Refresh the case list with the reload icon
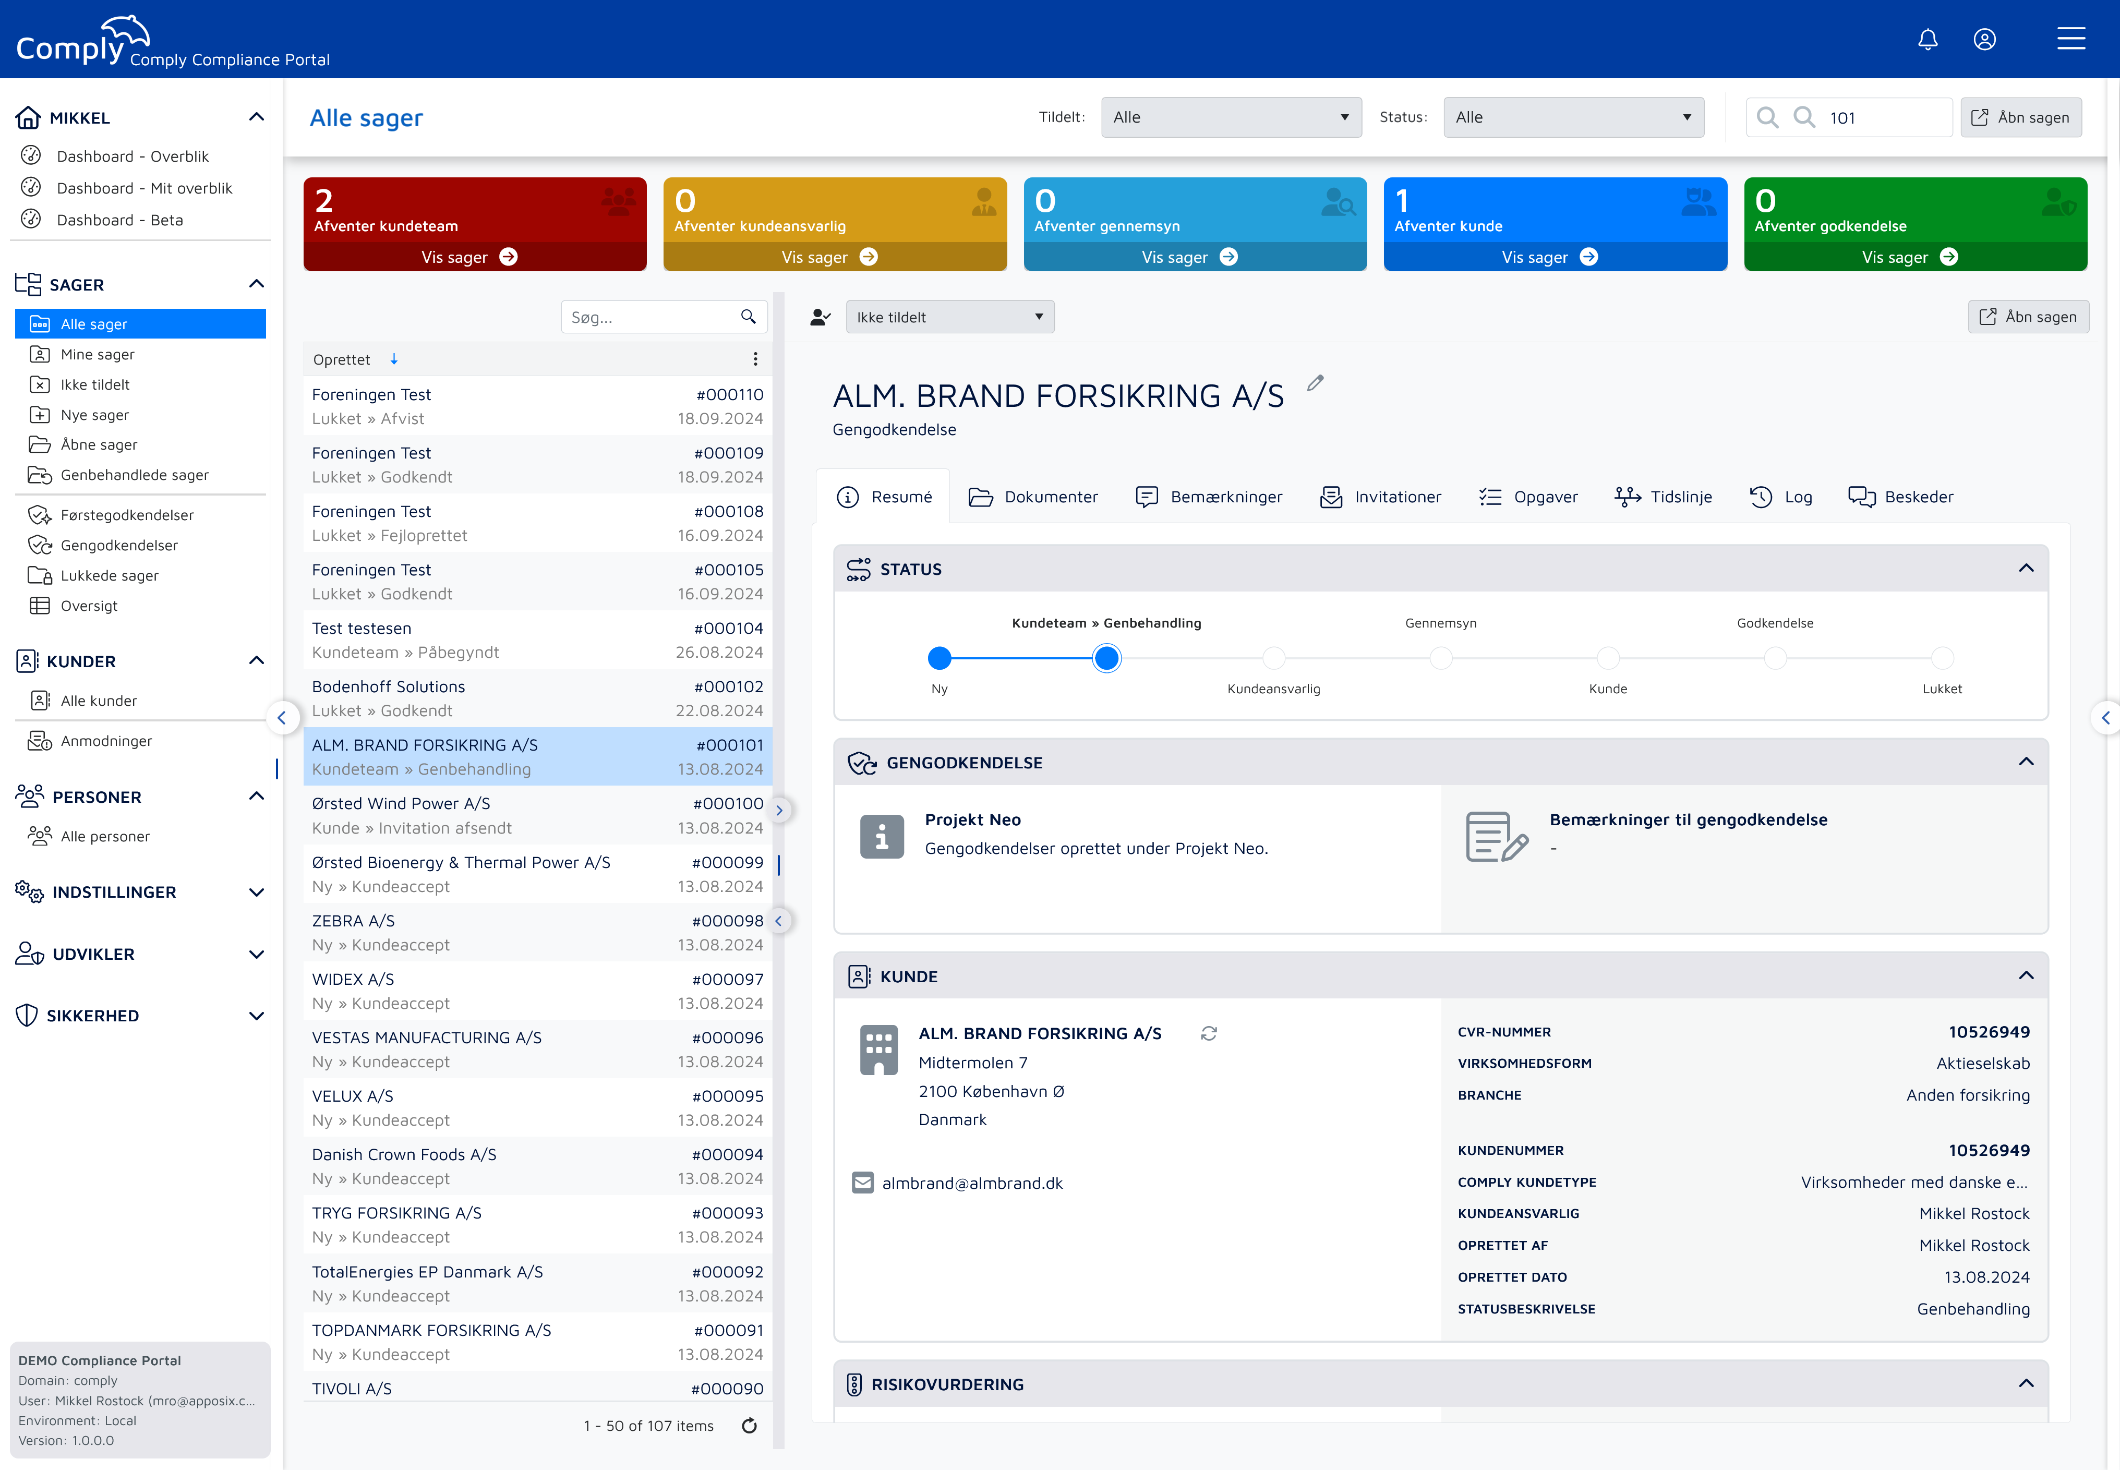Viewport: 2120px width, 1471px height. 750,1426
